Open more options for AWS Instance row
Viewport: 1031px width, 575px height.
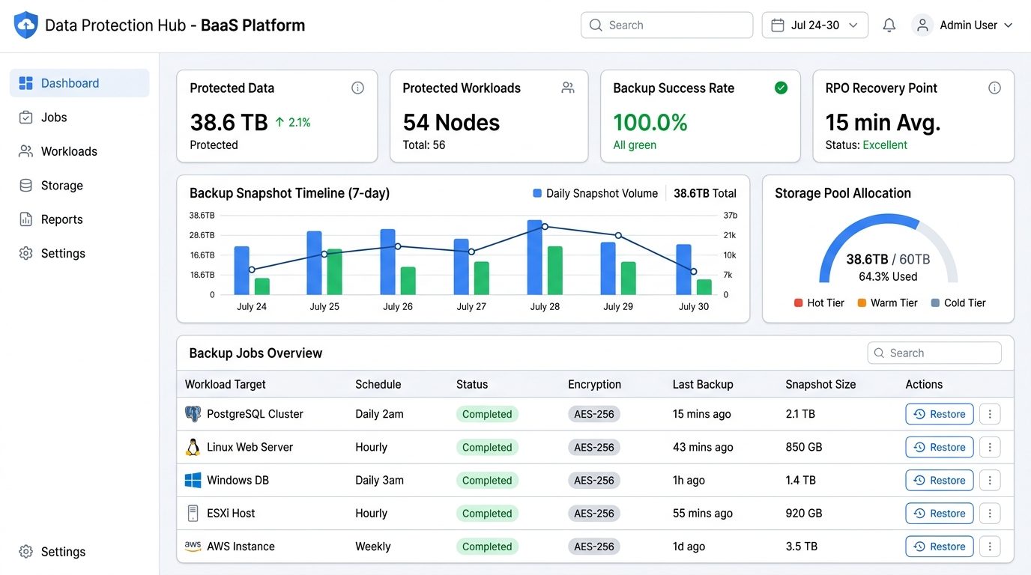point(990,546)
